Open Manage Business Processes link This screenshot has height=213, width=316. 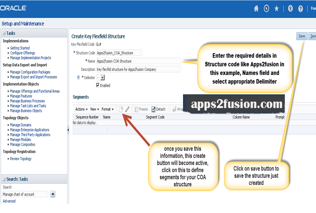[27, 101]
